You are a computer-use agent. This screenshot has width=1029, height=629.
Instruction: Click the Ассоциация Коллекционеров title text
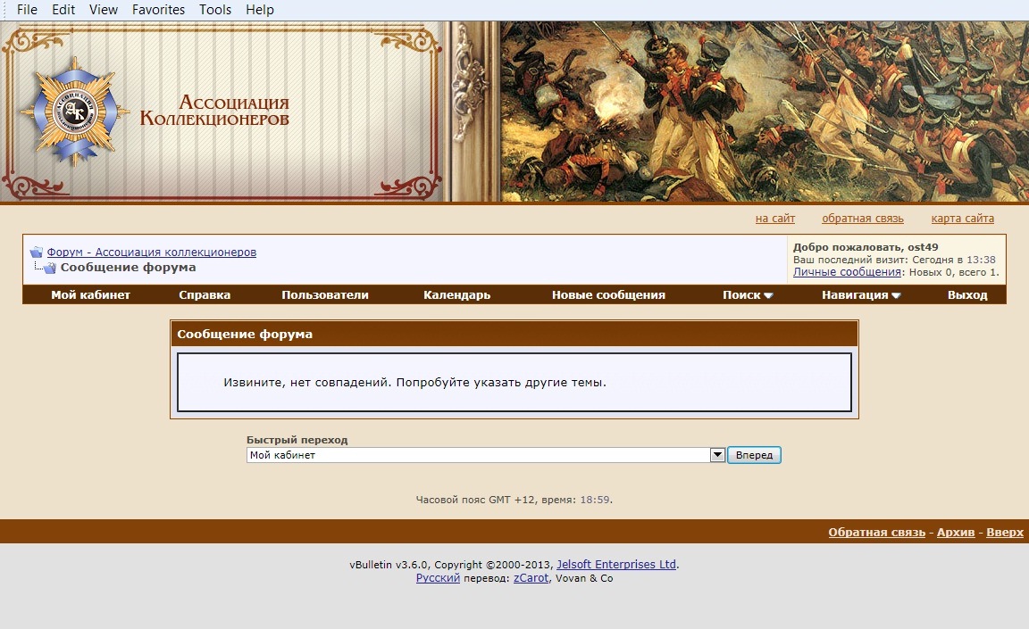(x=214, y=110)
